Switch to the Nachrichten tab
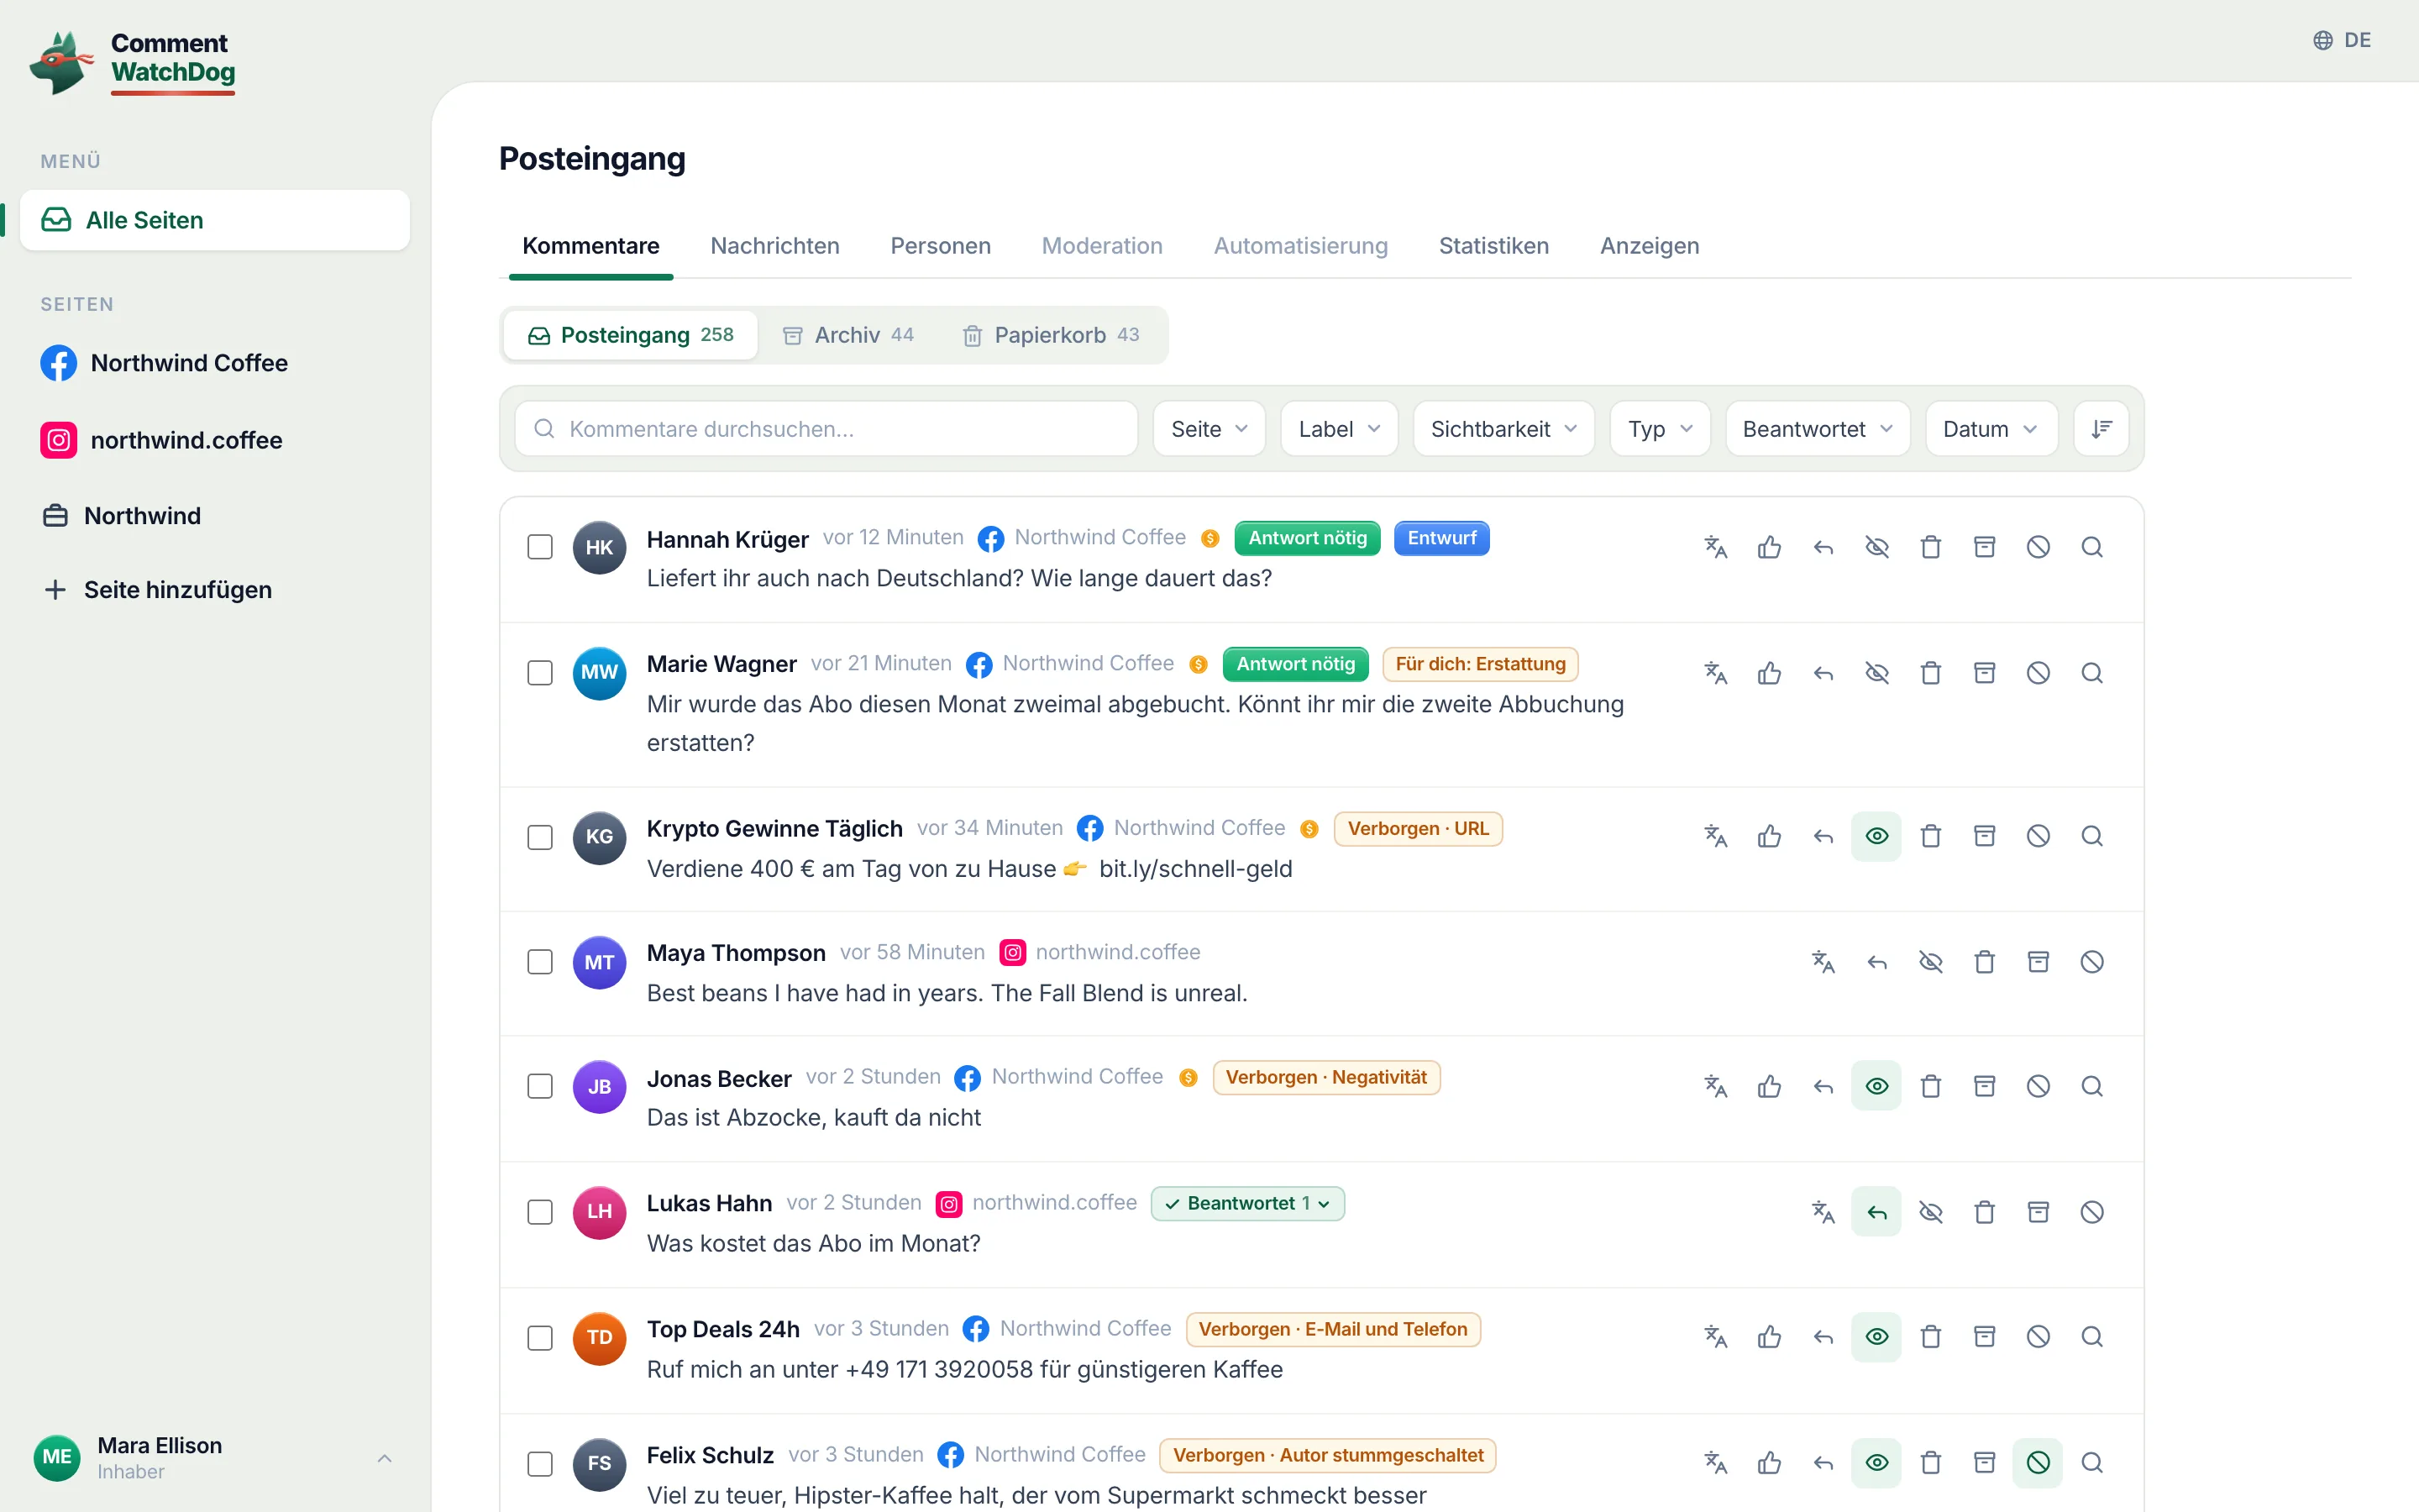2419x1512 pixels. click(x=774, y=246)
